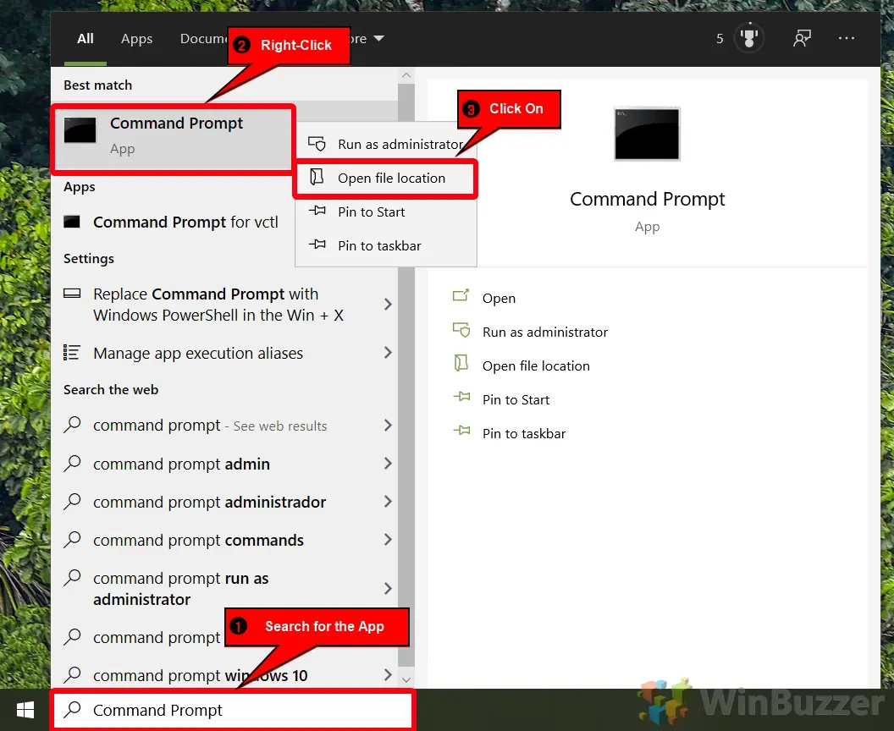This screenshot has width=894, height=731.
Task: Switch to the All search tab
Action: (x=85, y=39)
